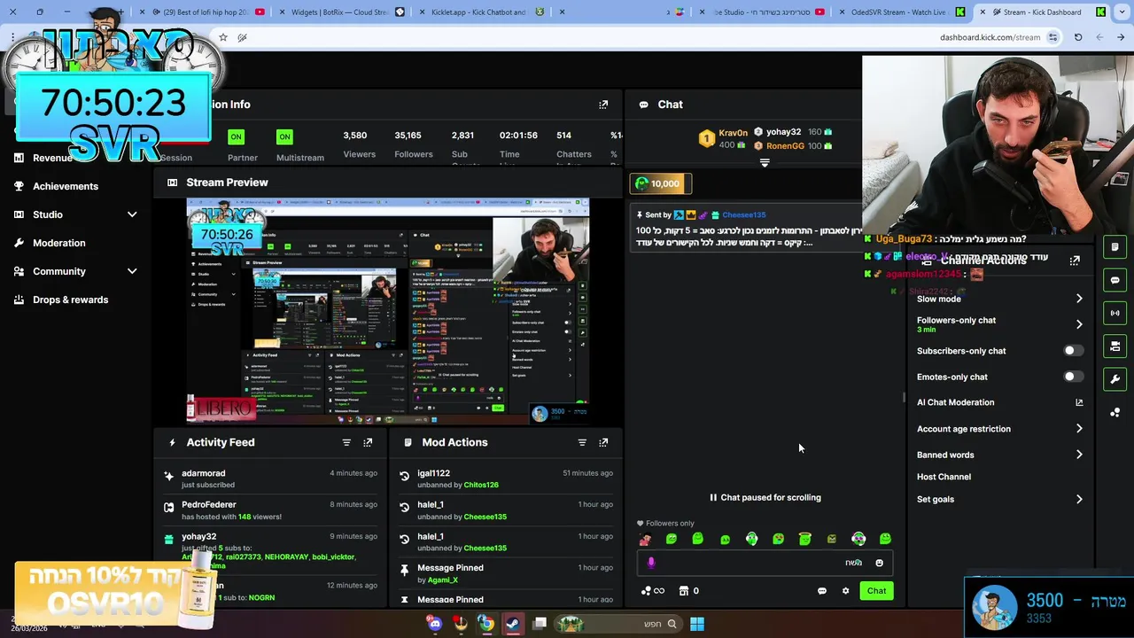The width and height of the screenshot is (1134, 638).
Task: Click the broadcast signal icon in right sidebar
Action: tap(1115, 313)
